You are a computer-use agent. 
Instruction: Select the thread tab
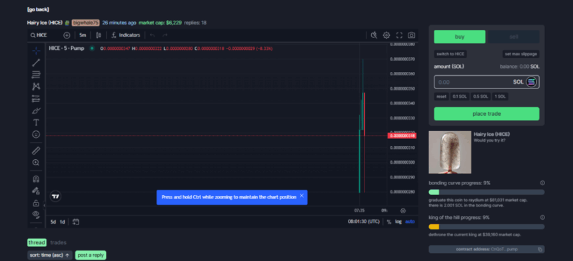click(x=37, y=242)
